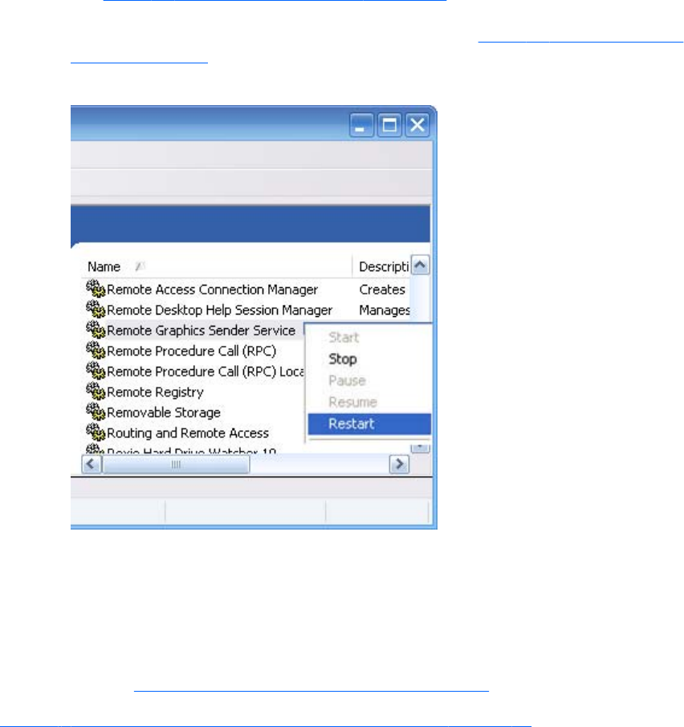Click the Remote Access Connection Manager service icon

[96, 289]
